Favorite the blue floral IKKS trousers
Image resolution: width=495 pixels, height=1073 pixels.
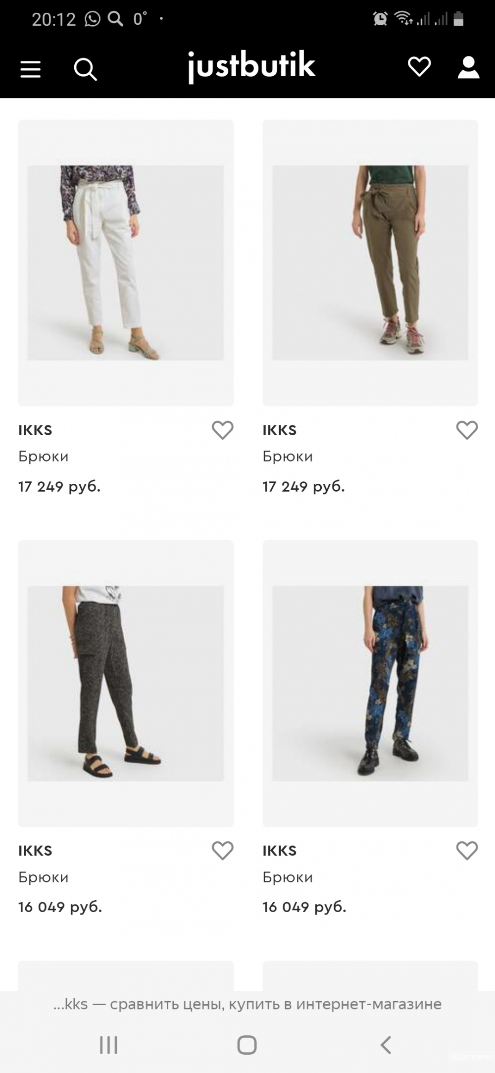(x=466, y=851)
